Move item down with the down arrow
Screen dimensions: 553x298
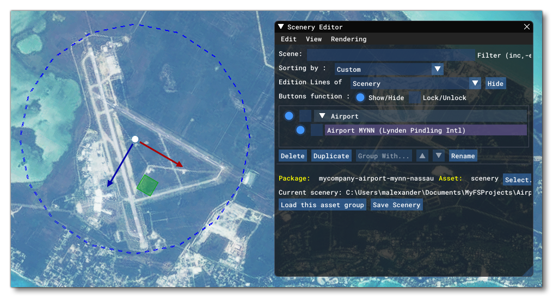tap(438, 156)
